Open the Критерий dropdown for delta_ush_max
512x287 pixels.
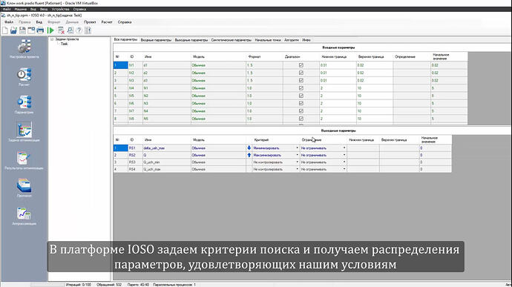click(297, 148)
